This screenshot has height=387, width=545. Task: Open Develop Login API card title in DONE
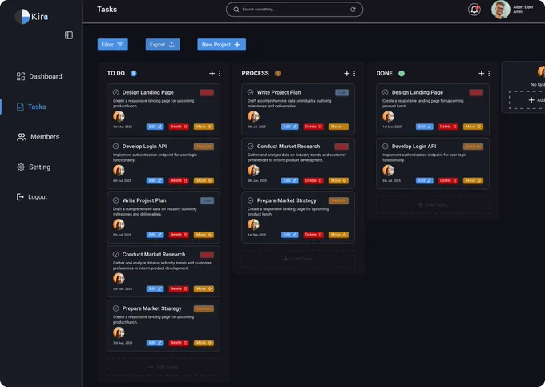click(414, 147)
